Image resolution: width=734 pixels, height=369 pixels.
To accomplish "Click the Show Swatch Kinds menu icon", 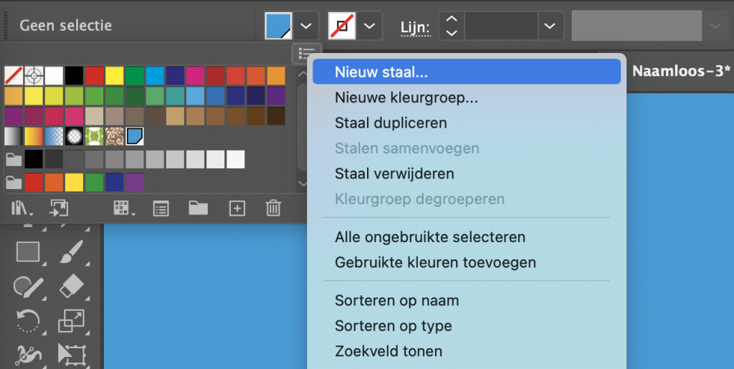I will point(125,209).
